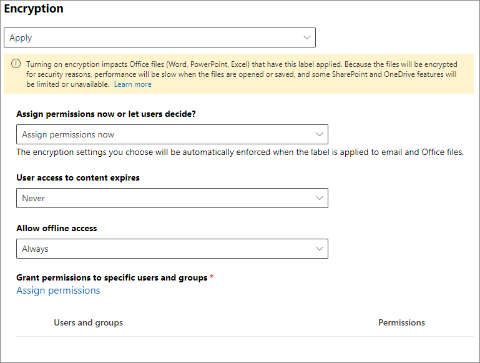Open the Learn more link
Image resolution: width=480 pixels, height=363 pixels.
132,84
